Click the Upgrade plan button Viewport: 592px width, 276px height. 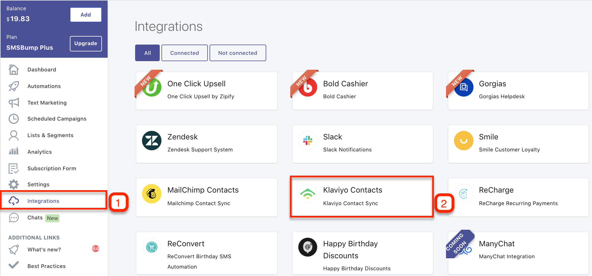[86, 43]
